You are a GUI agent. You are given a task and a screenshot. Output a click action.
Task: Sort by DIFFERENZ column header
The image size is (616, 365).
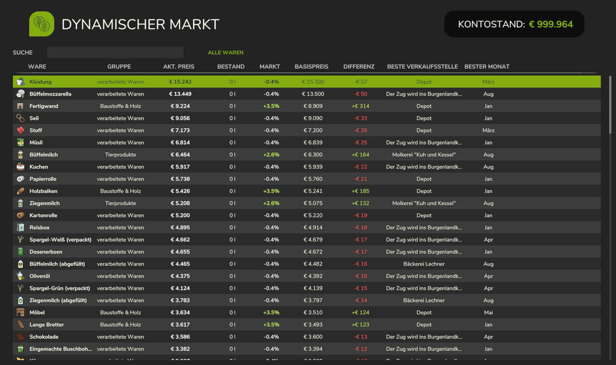click(359, 66)
